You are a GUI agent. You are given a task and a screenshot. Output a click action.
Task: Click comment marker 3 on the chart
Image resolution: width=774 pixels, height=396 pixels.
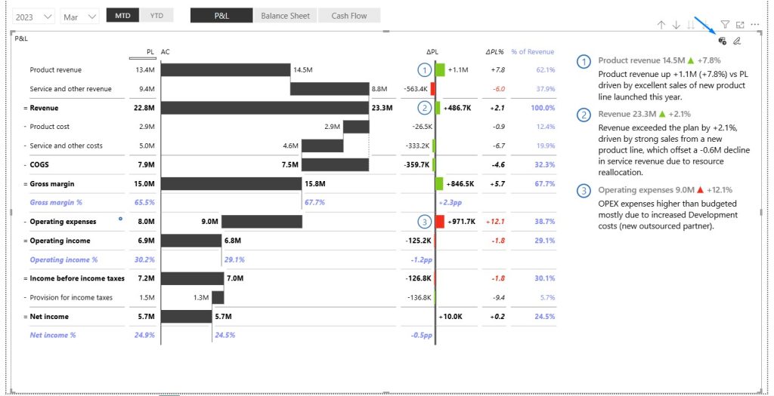click(426, 222)
